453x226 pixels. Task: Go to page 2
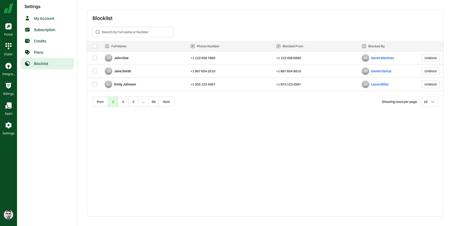click(x=123, y=102)
